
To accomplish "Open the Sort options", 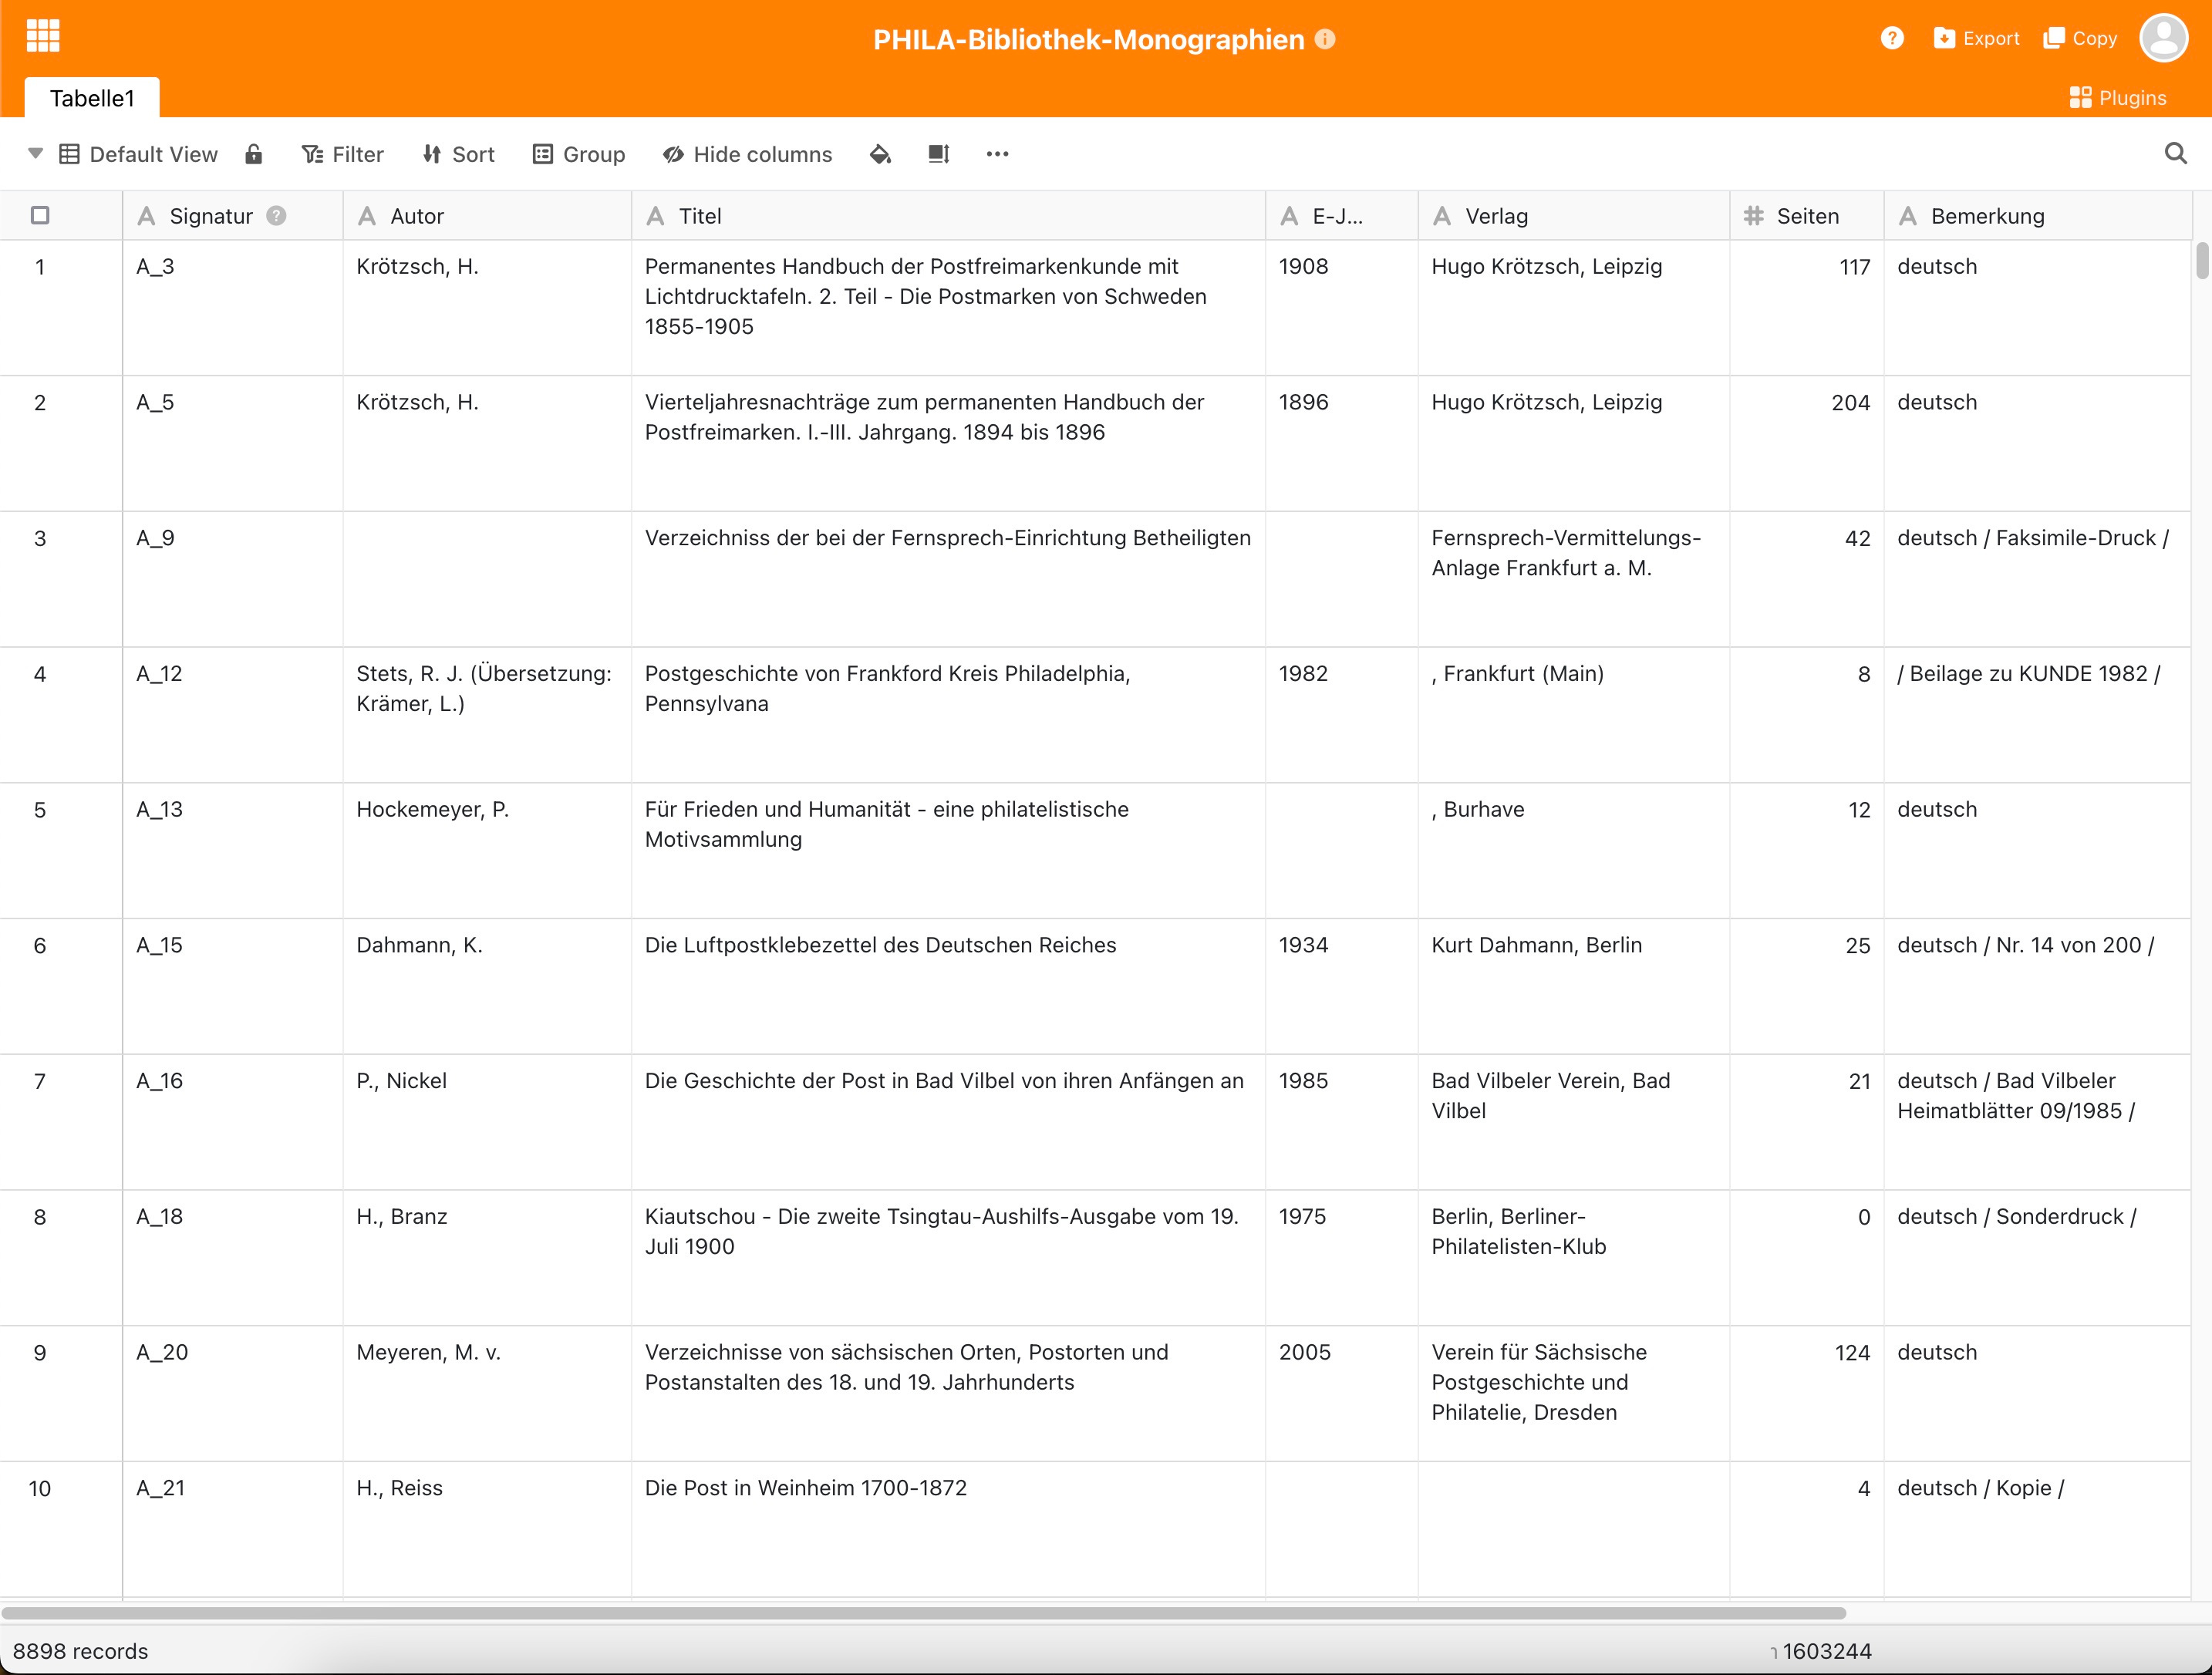I will click(458, 154).
